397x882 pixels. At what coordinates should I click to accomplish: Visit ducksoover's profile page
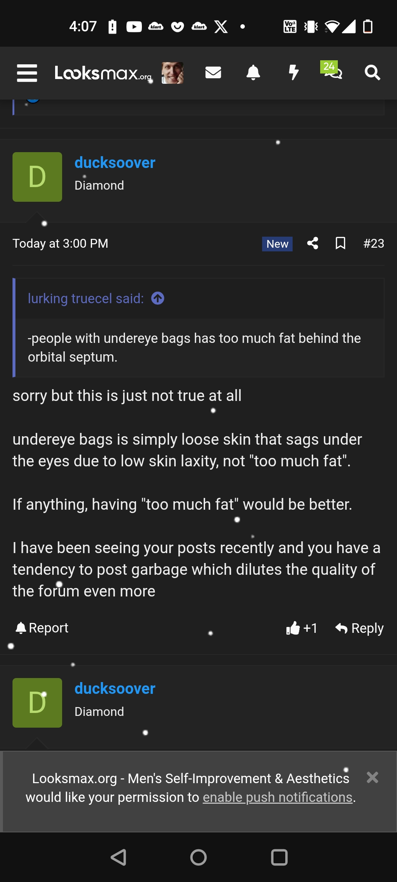(115, 162)
